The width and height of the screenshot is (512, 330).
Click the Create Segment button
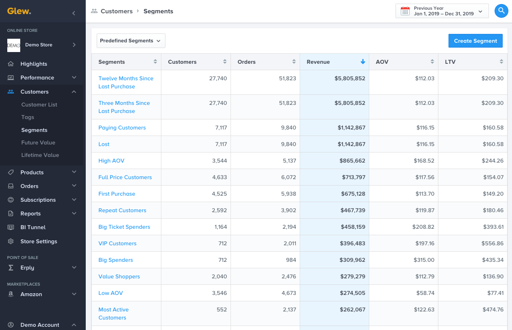[476, 41]
